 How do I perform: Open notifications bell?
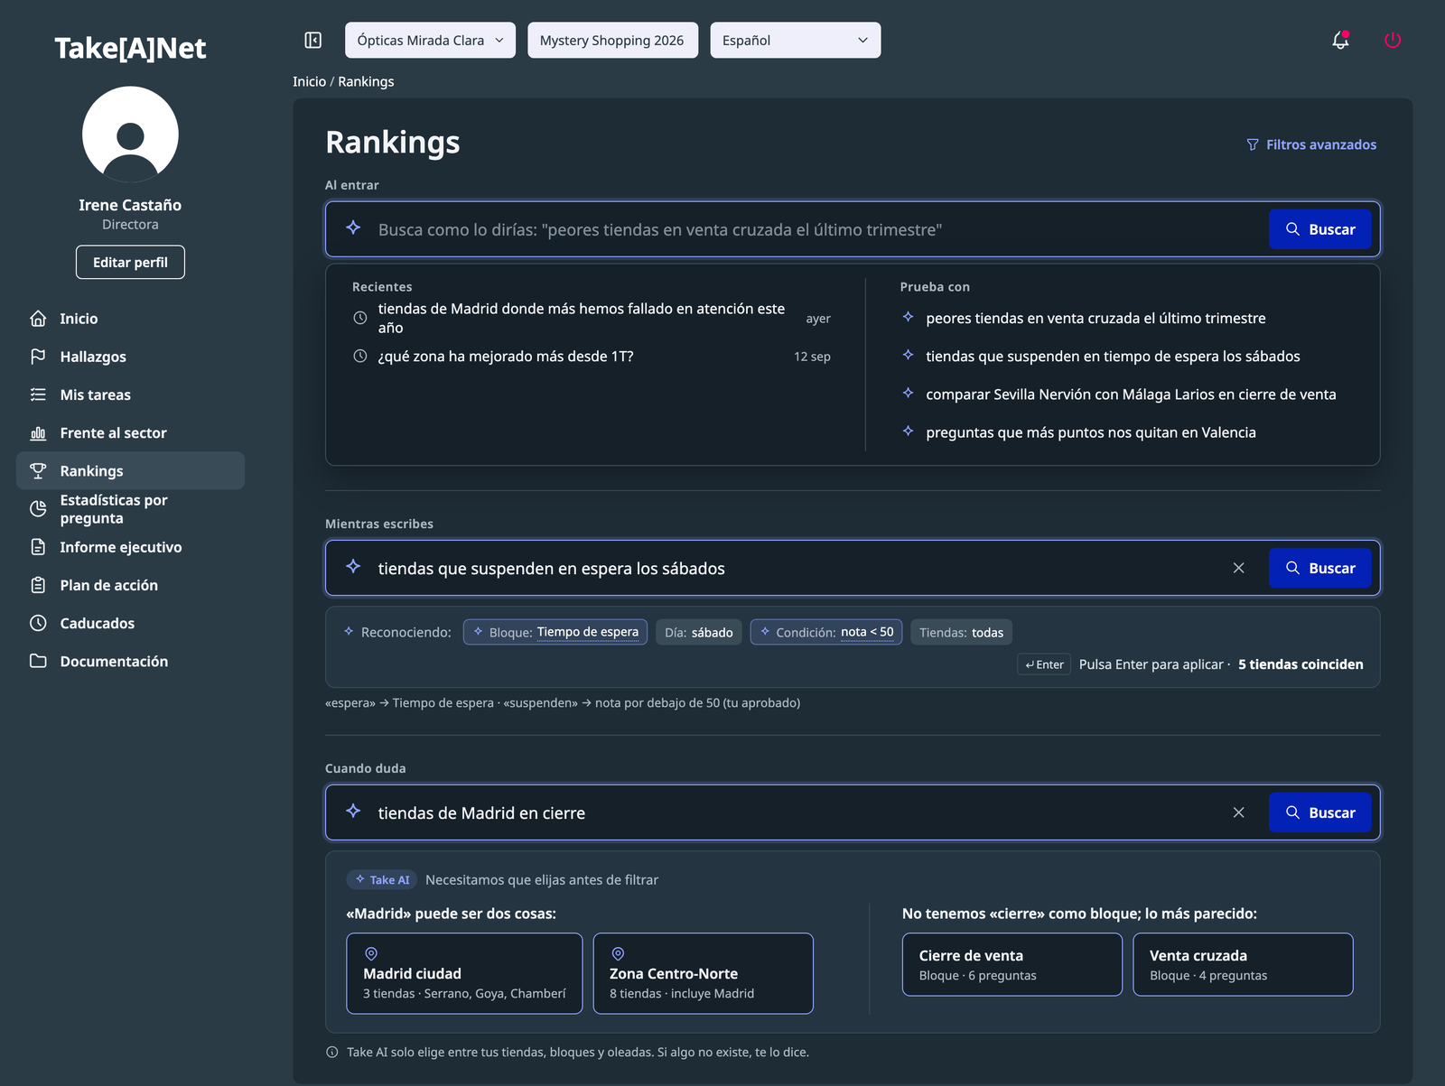click(1340, 40)
